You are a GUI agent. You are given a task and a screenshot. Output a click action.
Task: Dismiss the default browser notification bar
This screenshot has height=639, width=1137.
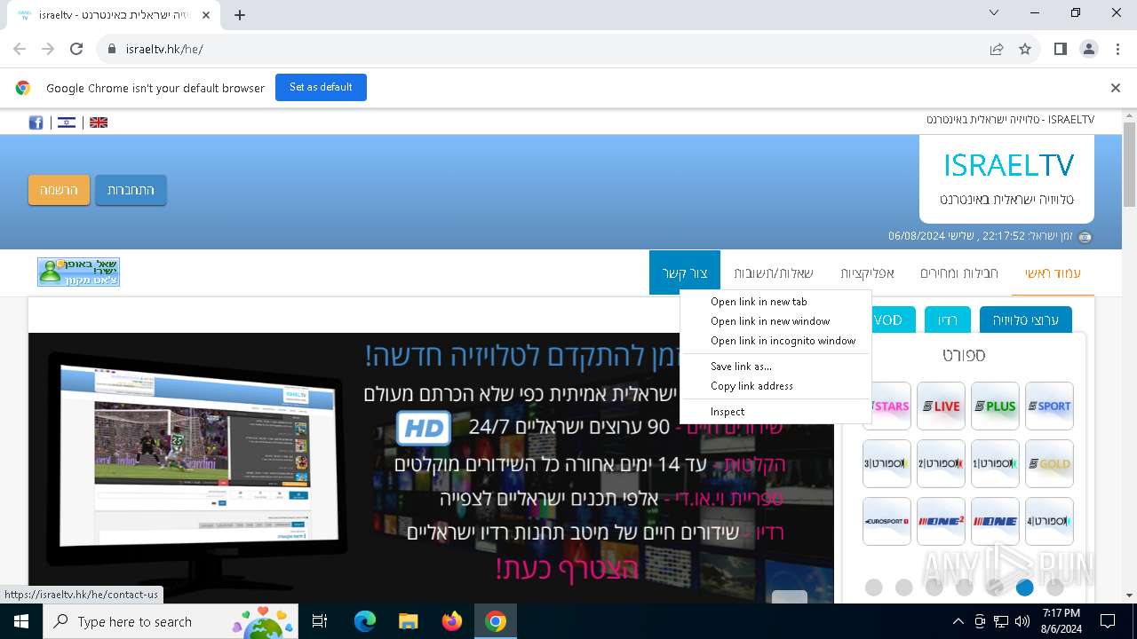pyautogui.click(x=1116, y=88)
